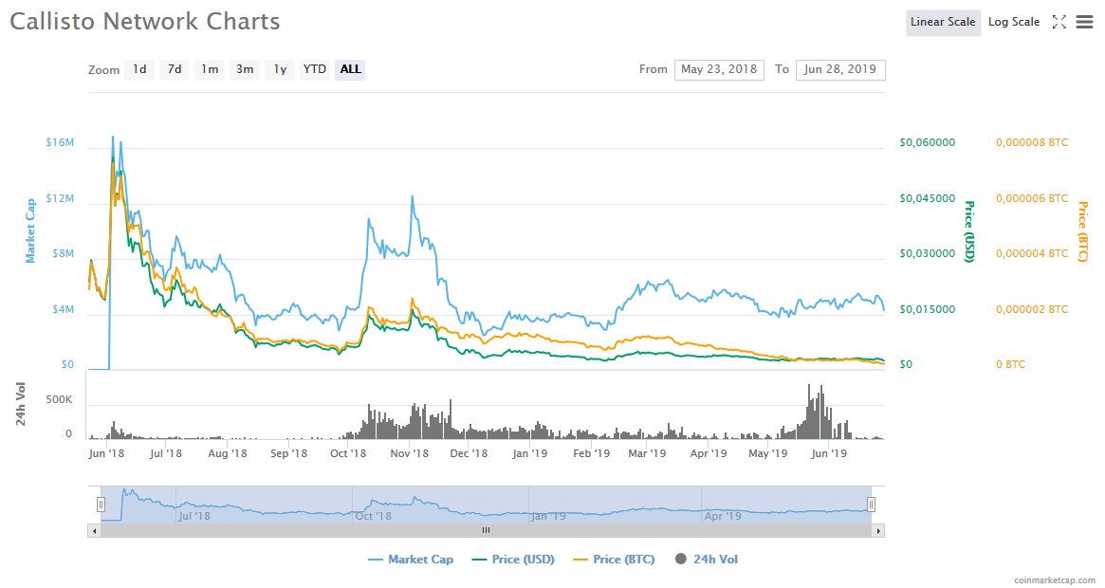
Task: Toggle 24h Vol series in legend
Action: tap(706, 560)
